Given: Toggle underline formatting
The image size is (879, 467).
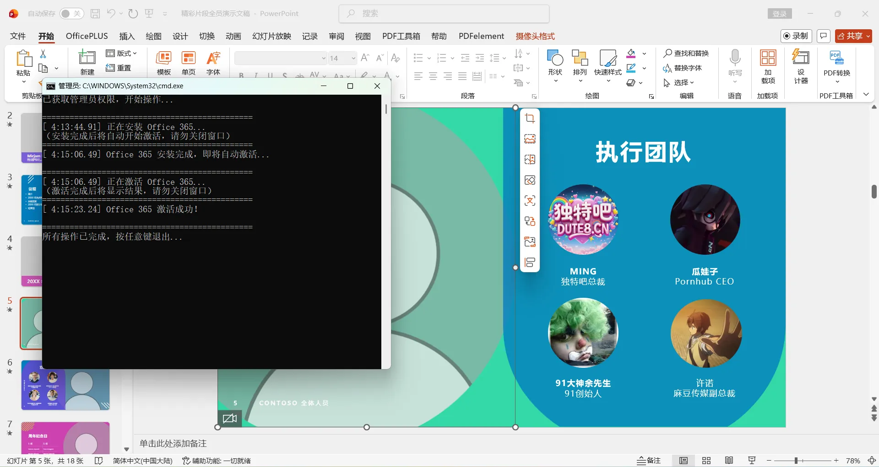Looking at the screenshot, I should [x=270, y=75].
